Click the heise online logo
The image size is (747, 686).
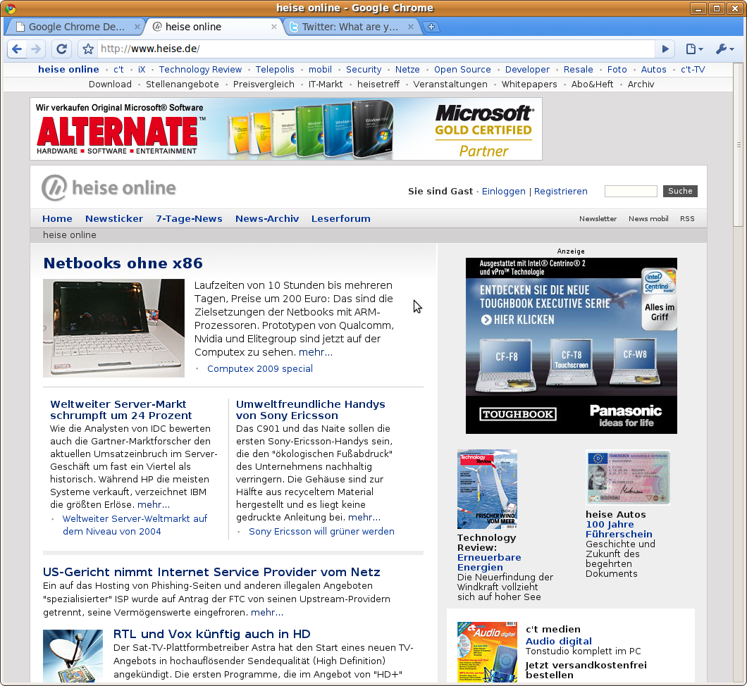[109, 188]
